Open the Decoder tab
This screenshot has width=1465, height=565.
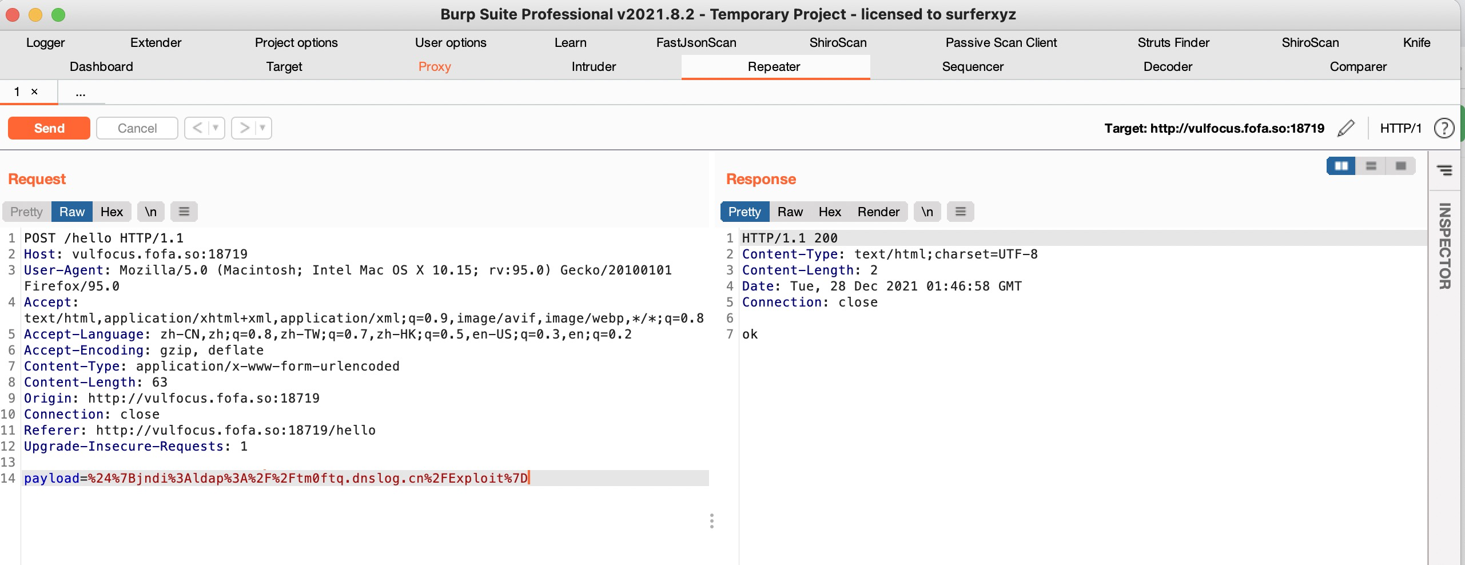pyautogui.click(x=1168, y=66)
